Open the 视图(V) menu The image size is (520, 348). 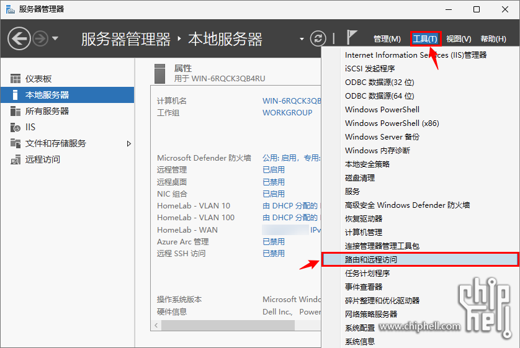459,39
